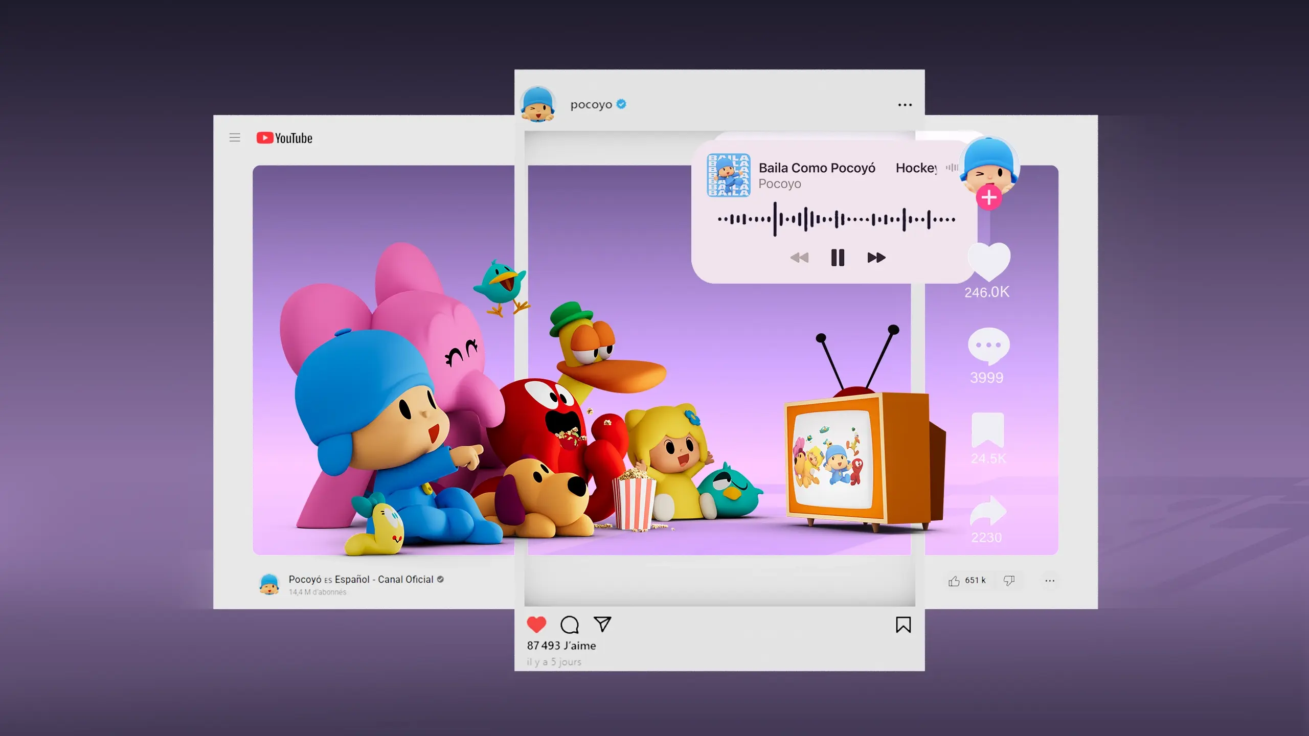Viewport: 1309px width, 736px height.
Task: Click the 2230 shares count
Action: pyautogui.click(x=986, y=538)
